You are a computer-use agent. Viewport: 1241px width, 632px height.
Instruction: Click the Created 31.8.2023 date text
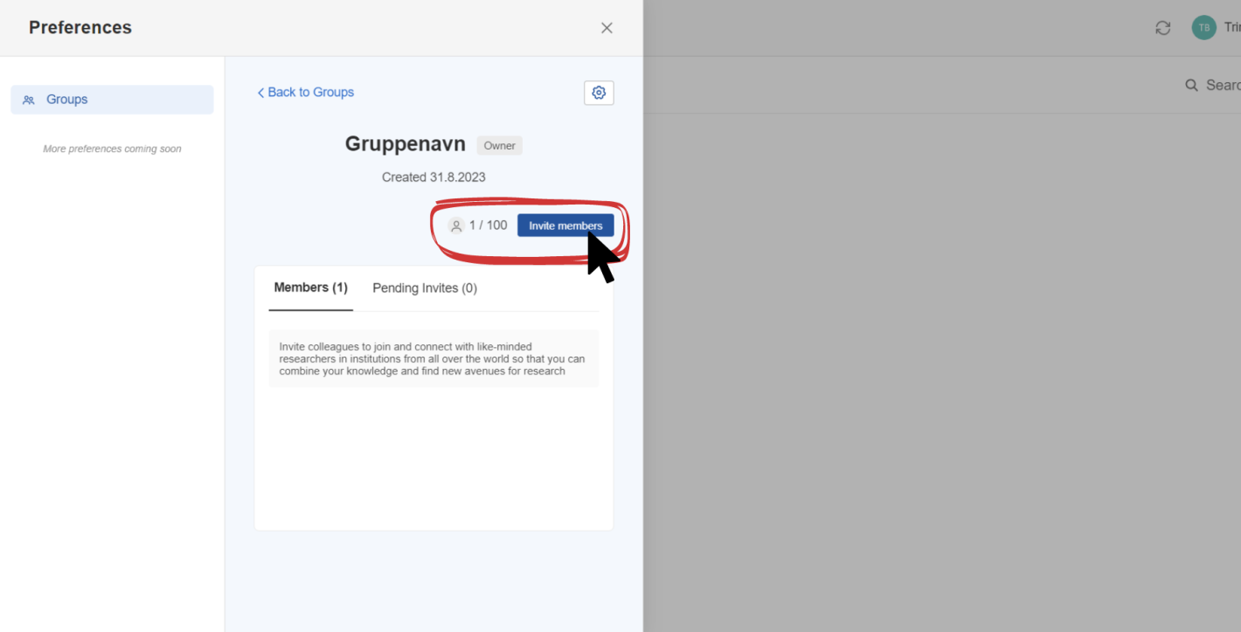click(433, 177)
